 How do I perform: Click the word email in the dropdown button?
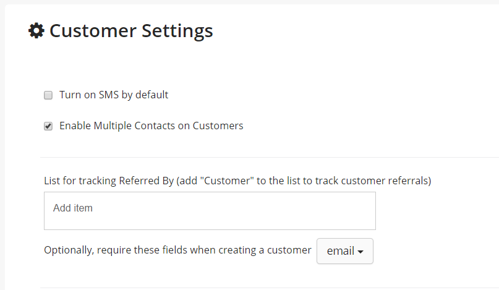(x=340, y=251)
